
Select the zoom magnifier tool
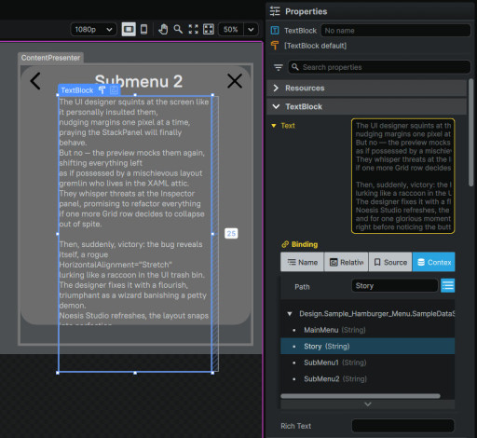coord(178,30)
